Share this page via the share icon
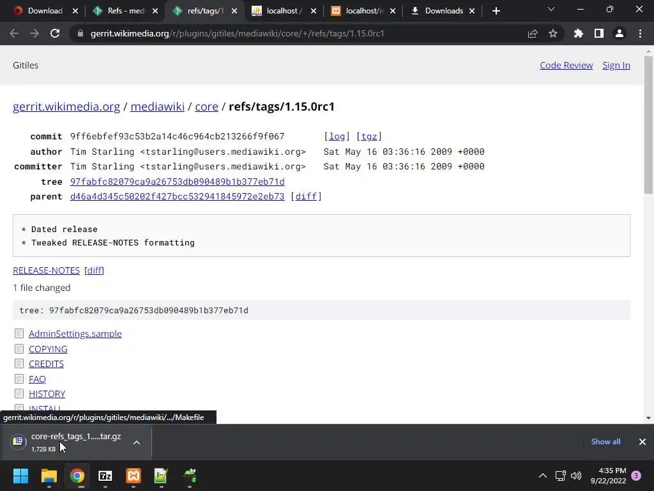Viewport: 654px width, 491px height. tap(533, 33)
